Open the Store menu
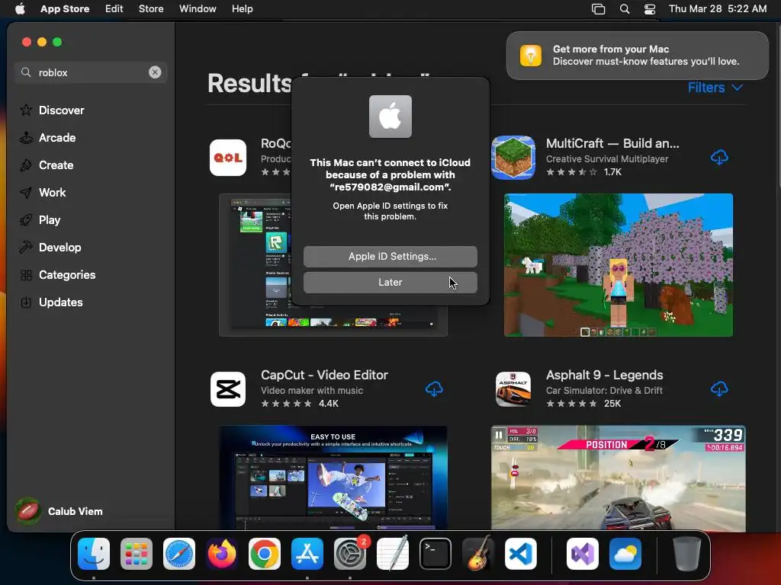 151,8
